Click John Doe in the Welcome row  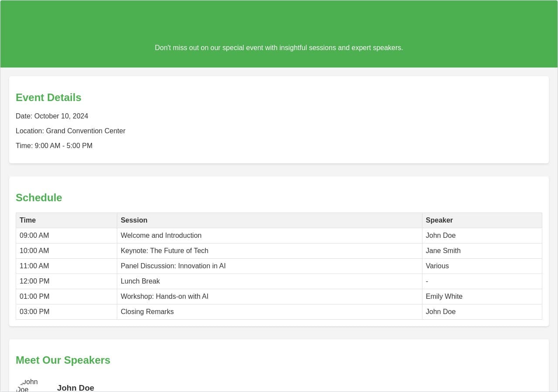click(482, 236)
